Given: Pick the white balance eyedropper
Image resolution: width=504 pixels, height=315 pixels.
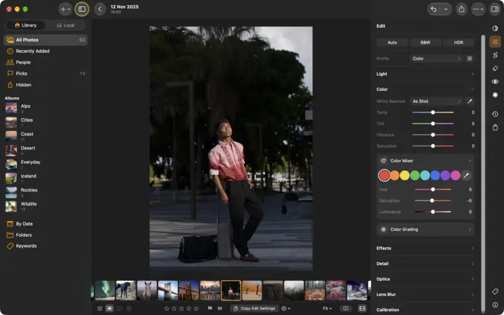Looking at the screenshot, I should click(469, 101).
